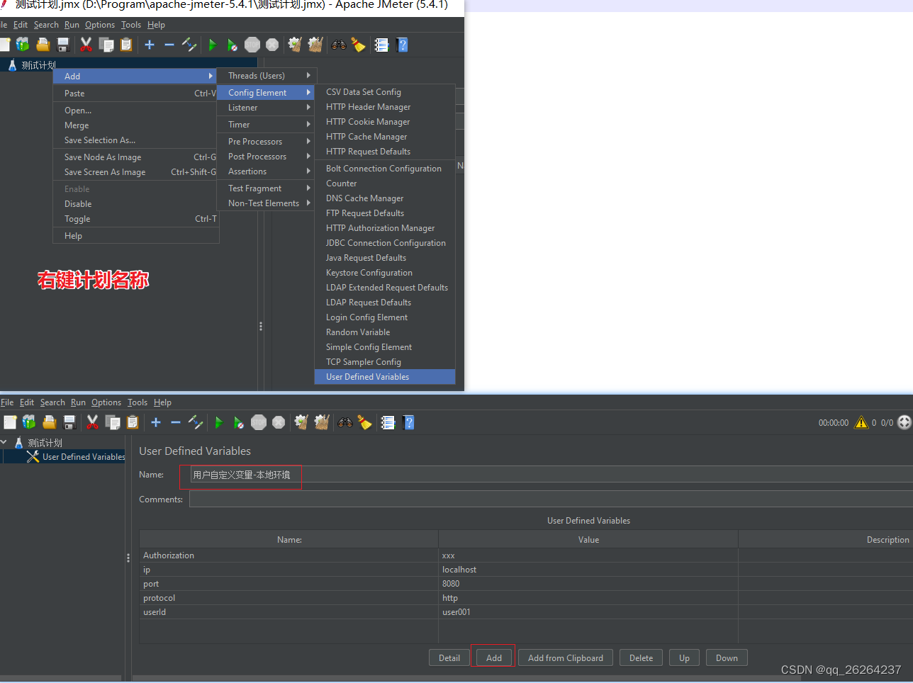The height and width of the screenshot is (683, 913).
Task: Expand Config Element submenu
Action: click(x=267, y=93)
